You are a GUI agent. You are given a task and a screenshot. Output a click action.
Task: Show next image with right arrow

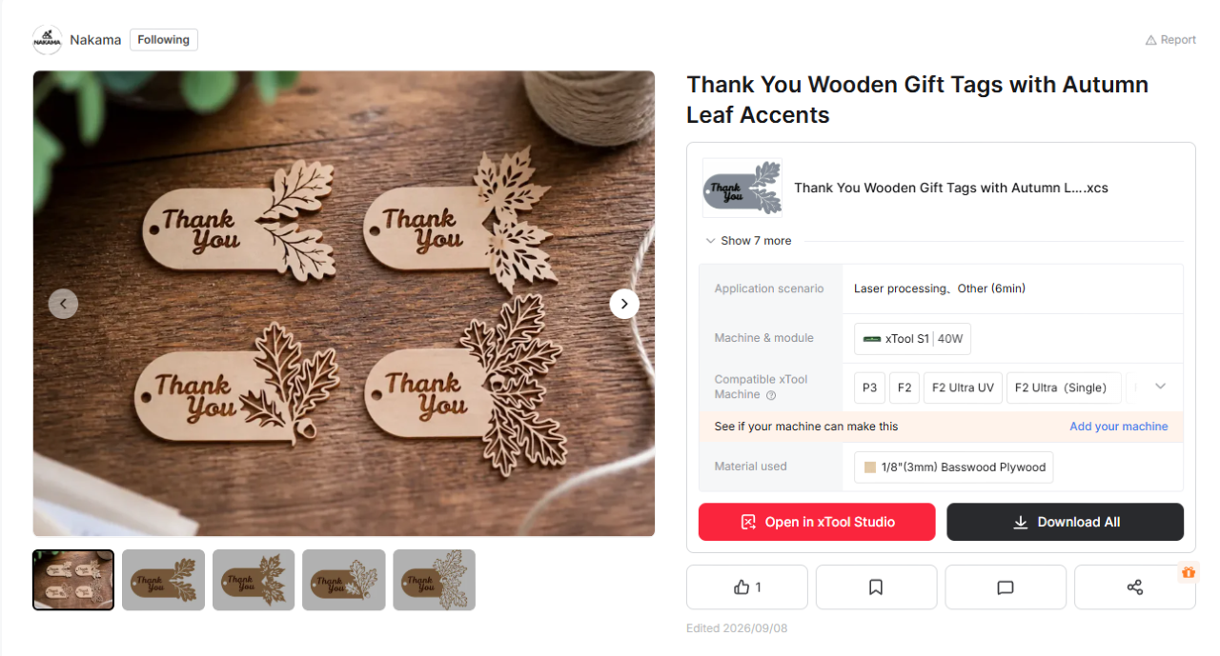click(624, 304)
